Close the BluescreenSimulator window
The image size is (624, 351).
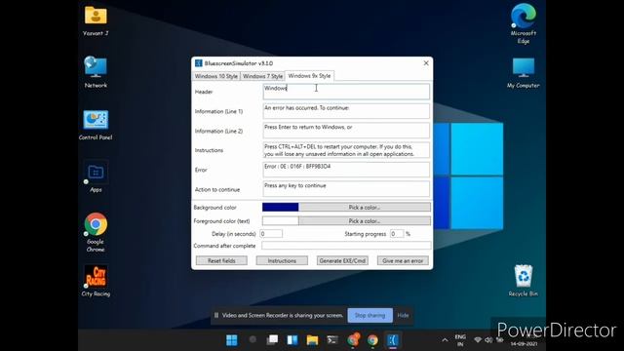[x=426, y=63]
